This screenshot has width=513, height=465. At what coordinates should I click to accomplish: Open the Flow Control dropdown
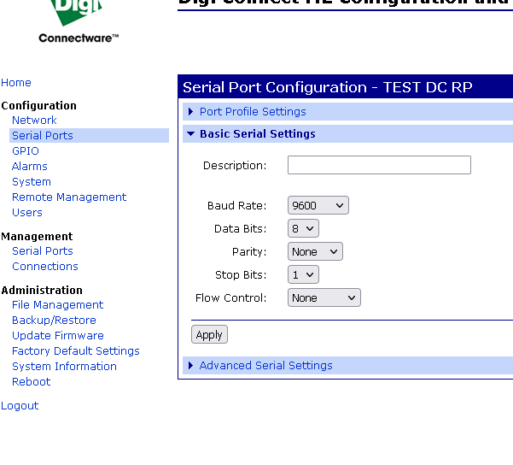click(x=324, y=297)
